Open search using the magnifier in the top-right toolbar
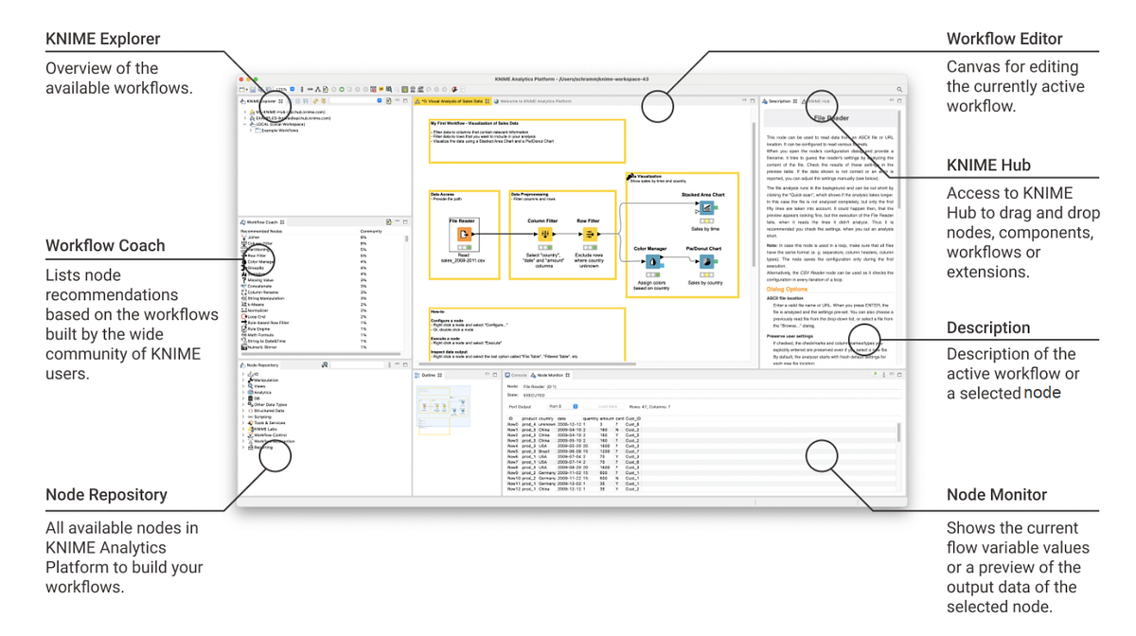The width and height of the screenshot is (1136, 636). [899, 87]
